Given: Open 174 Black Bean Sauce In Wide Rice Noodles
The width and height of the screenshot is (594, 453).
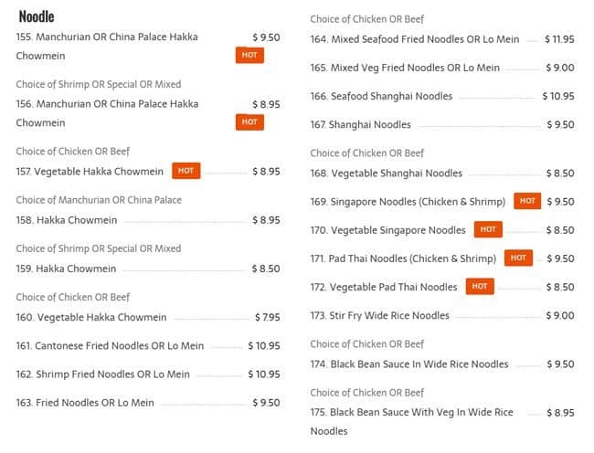Looking at the screenshot, I should click(408, 363).
